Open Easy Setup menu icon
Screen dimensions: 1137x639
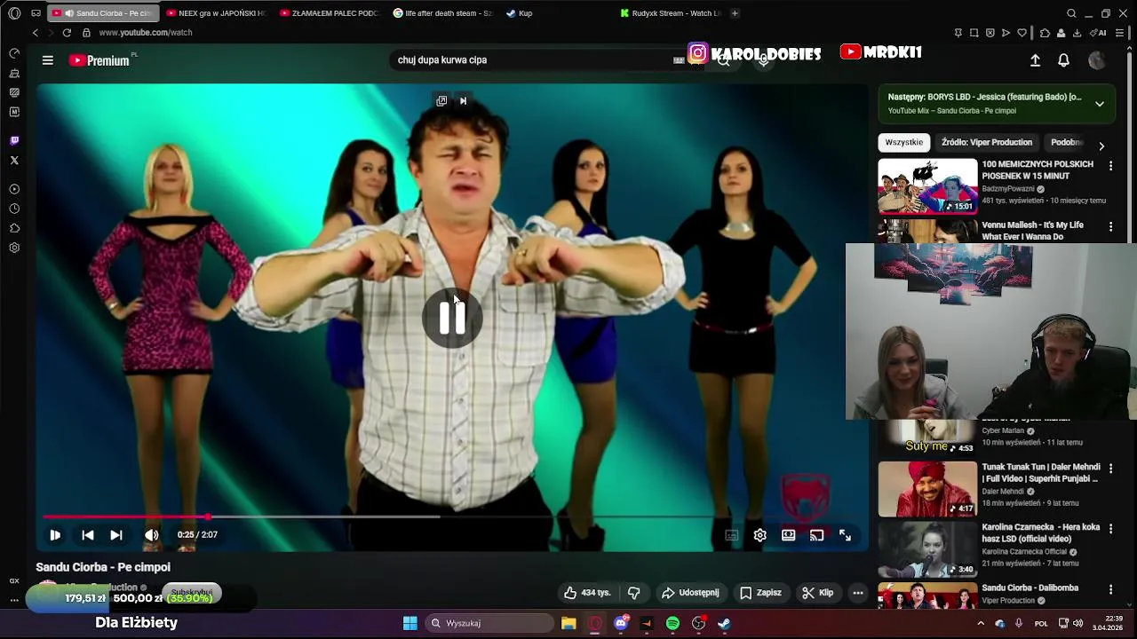1120,33
